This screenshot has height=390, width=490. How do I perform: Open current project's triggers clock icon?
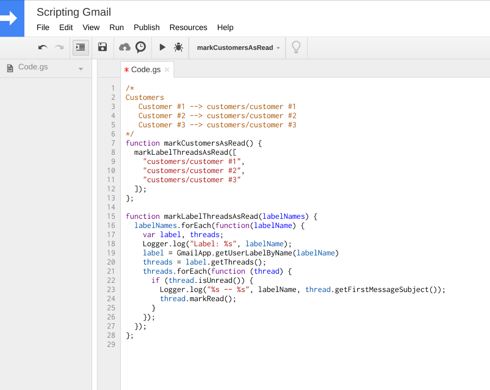[141, 47]
